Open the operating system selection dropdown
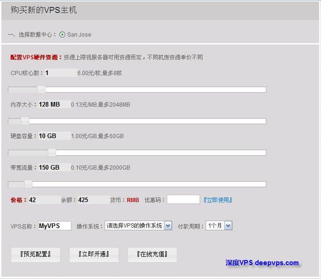 tap(138, 226)
